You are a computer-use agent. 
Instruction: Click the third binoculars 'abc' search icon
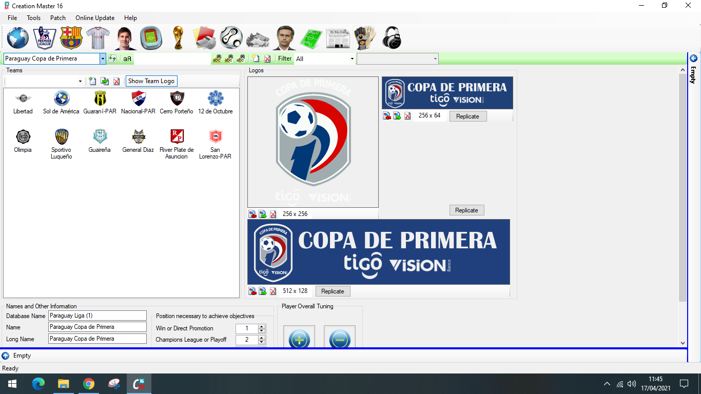pyautogui.click(x=240, y=59)
